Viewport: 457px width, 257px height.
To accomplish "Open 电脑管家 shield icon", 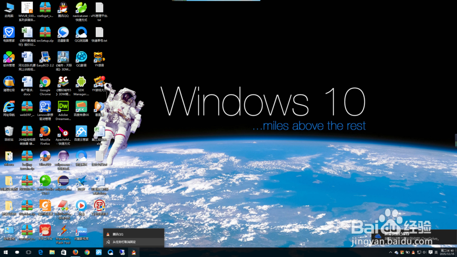I will (x=9, y=35).
